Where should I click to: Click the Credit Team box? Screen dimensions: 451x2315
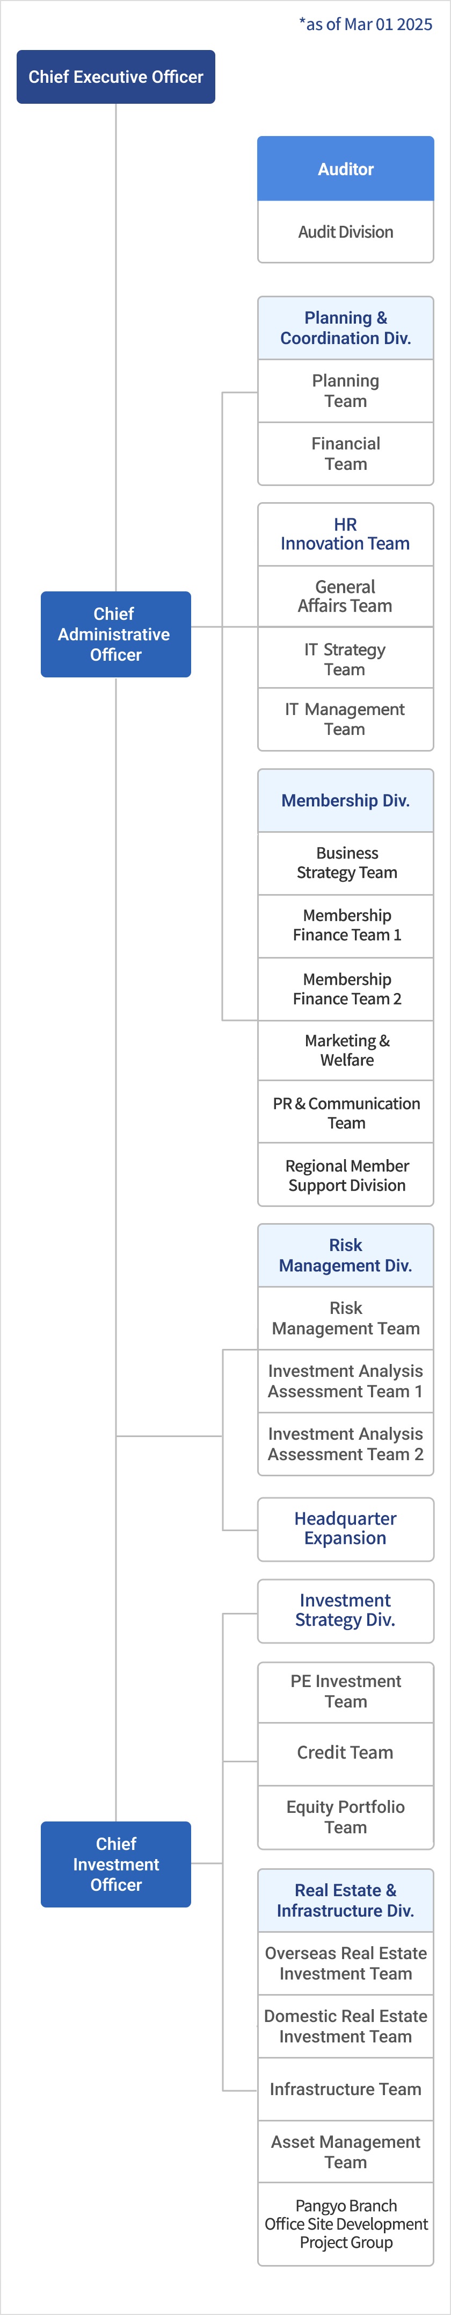pos(345,1753)
